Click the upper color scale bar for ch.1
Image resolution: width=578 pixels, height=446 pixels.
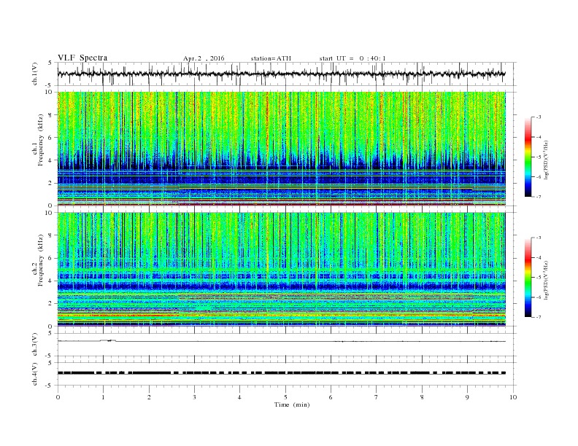pos(528,157)
